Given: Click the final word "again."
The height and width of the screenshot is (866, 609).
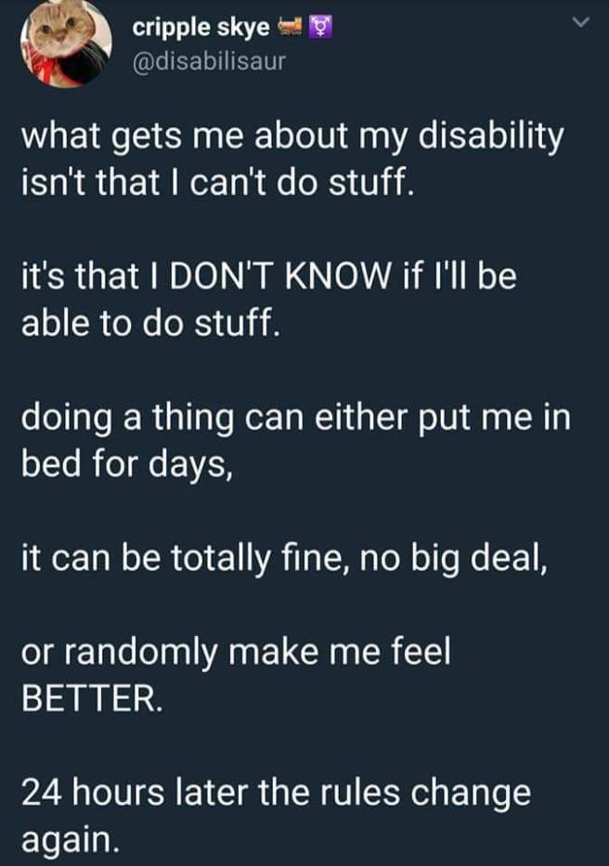Looking at the screenshot, I should (70, 839).
